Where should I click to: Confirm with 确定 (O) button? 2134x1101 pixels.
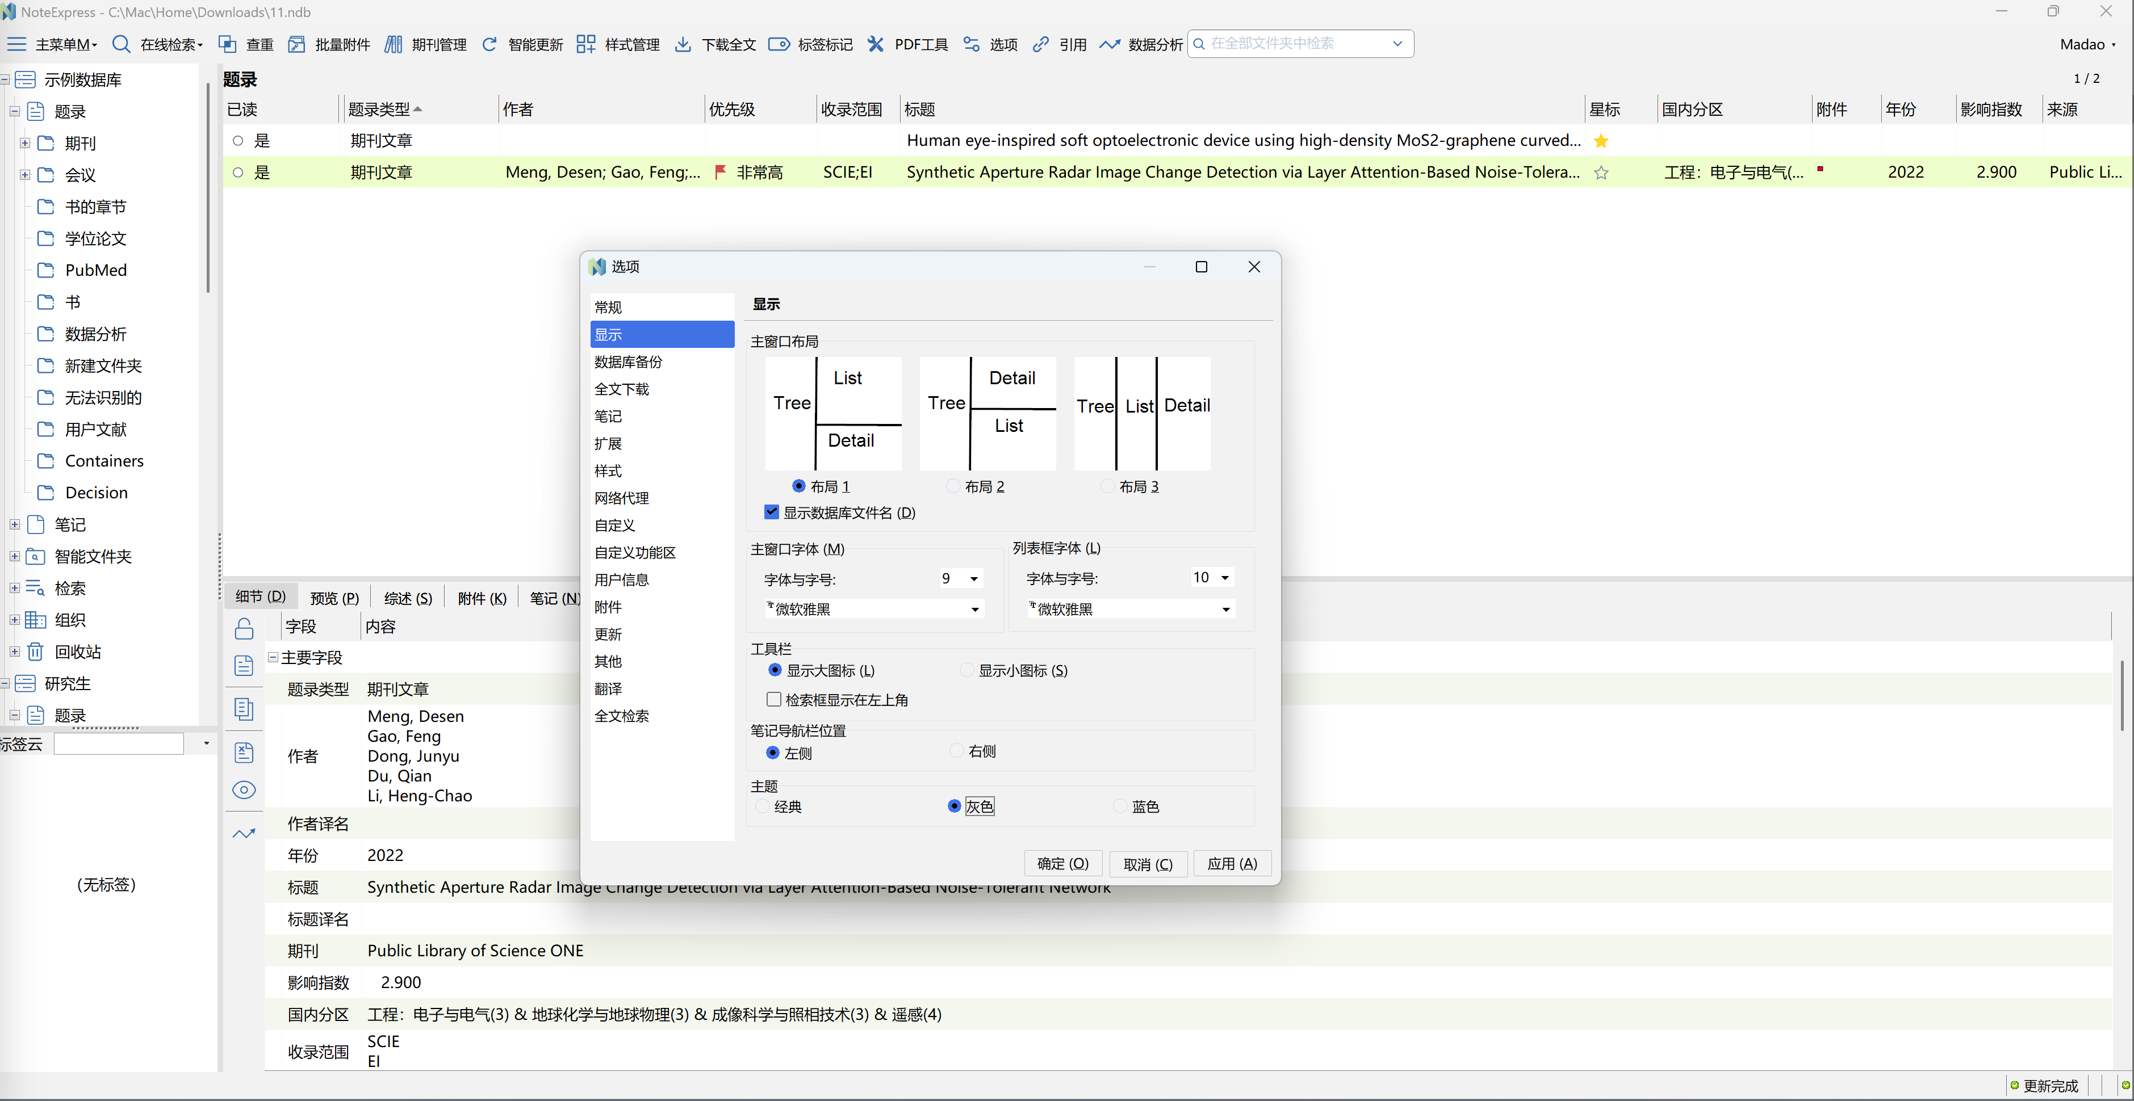coord(1063,863)
